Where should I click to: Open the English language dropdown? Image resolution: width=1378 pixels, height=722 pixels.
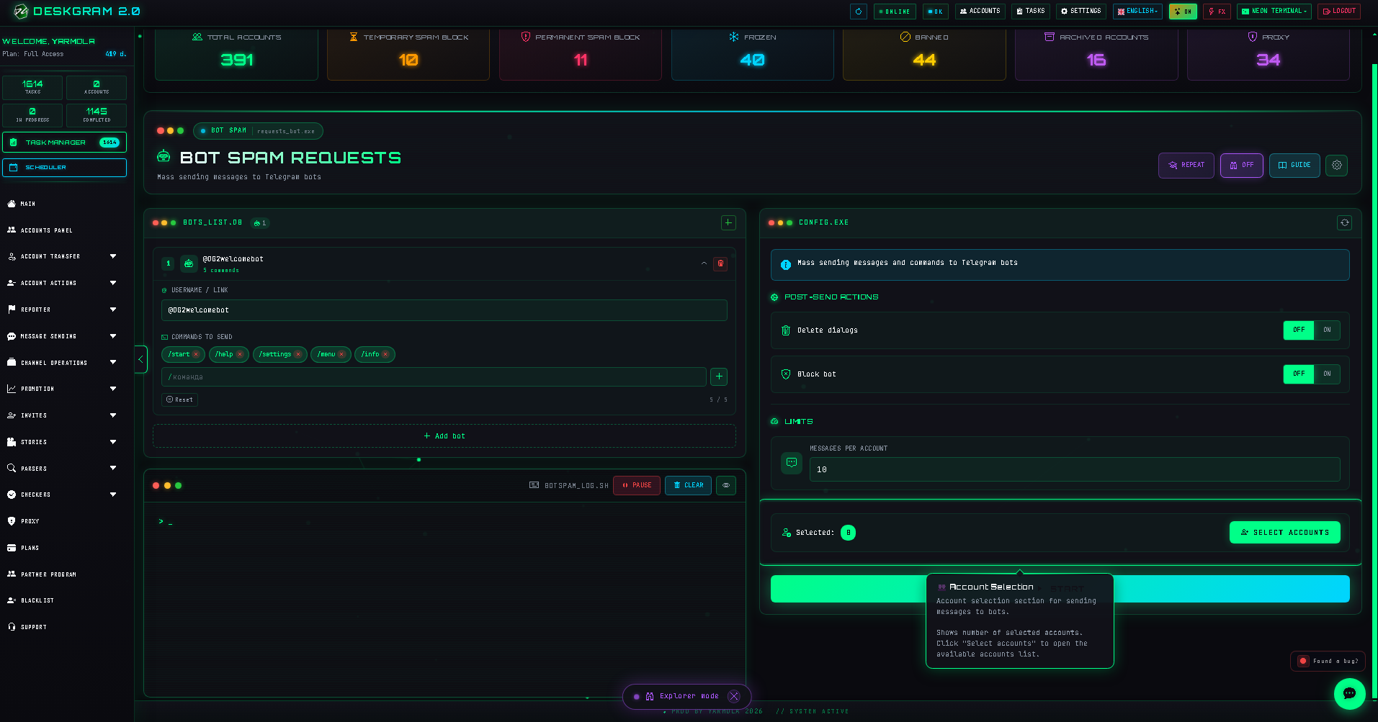pos(1137,12)
